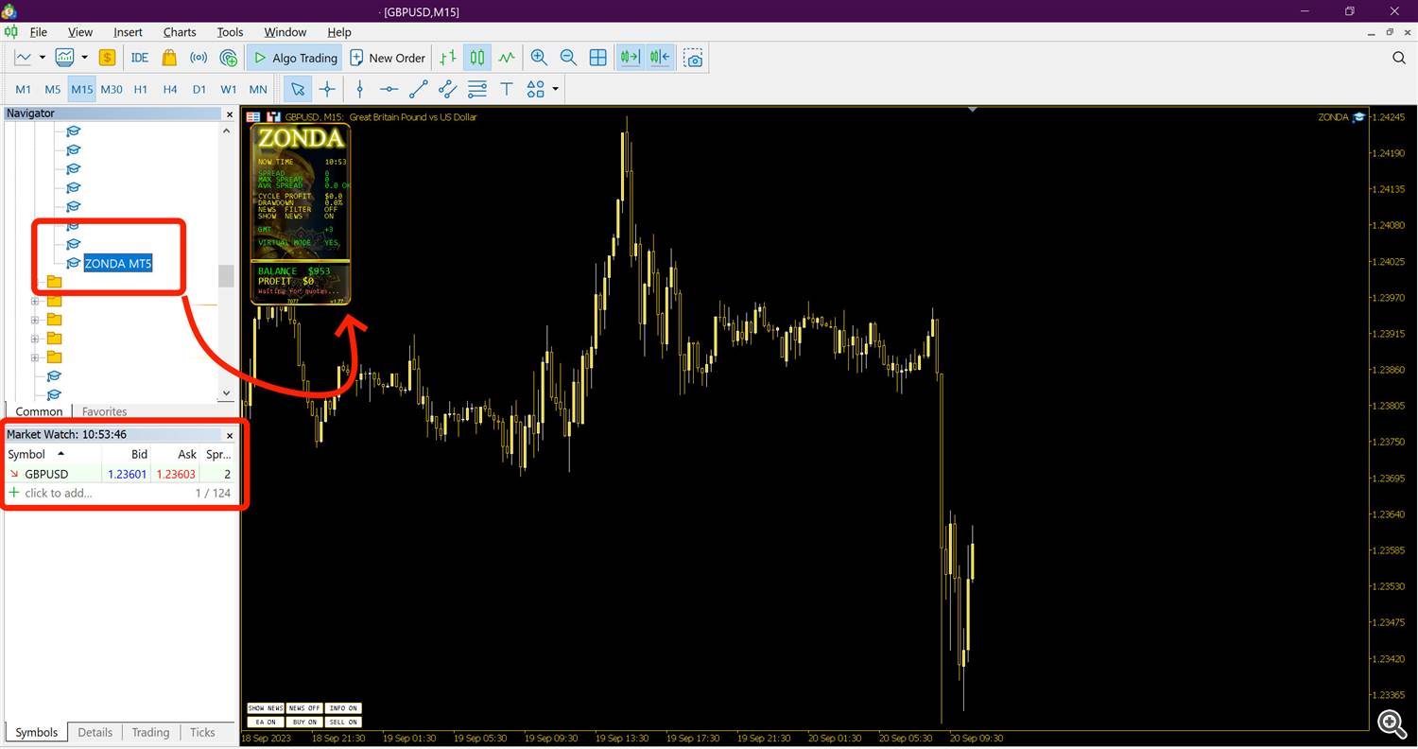
Task: Select the GBPUSD row in Market Watch
Action: [120, 474]
